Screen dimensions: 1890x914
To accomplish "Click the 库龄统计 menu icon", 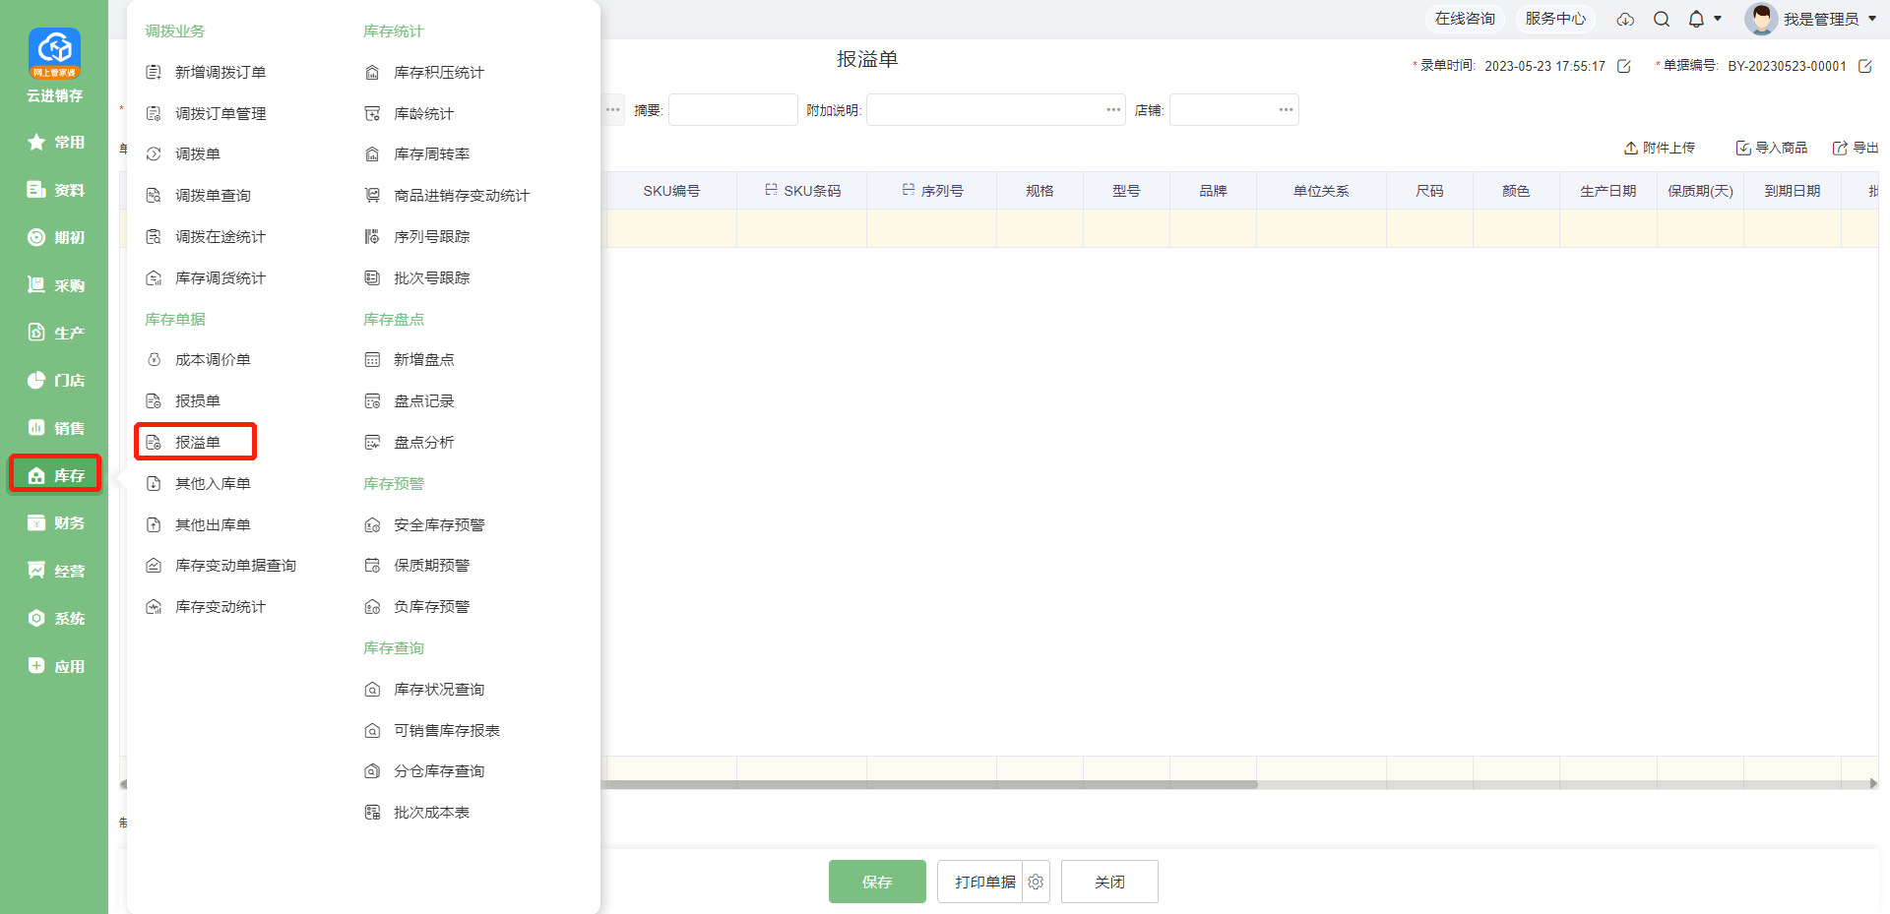I will tap(372, 114).
